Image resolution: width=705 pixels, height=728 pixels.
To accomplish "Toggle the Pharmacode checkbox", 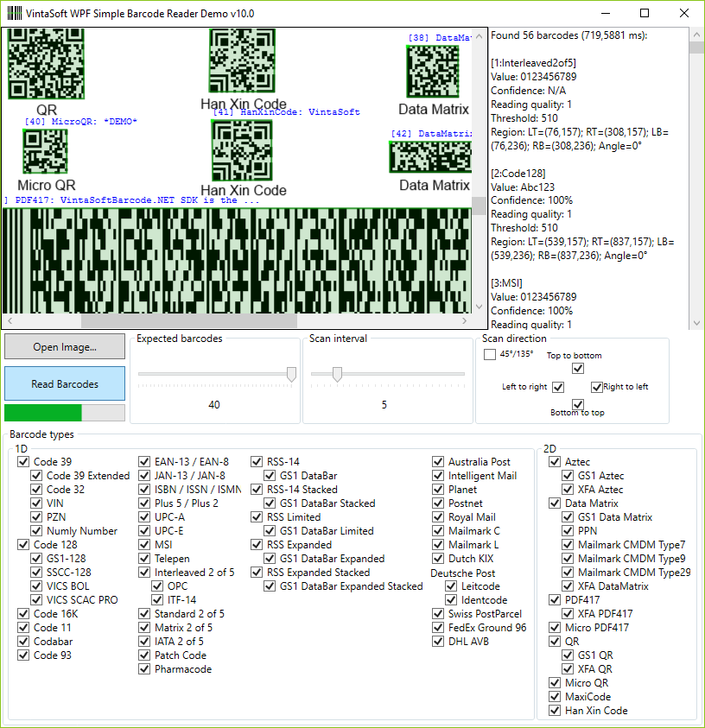I will coord(144,668).
